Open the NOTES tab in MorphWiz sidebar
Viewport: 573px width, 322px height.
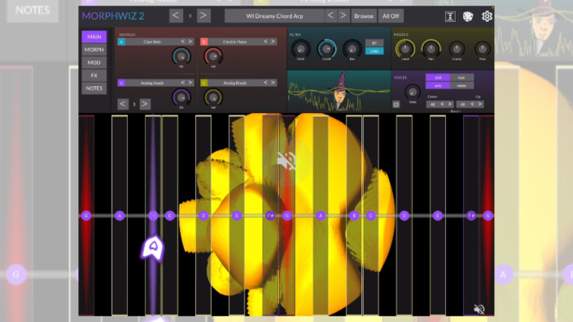point(94,89)
